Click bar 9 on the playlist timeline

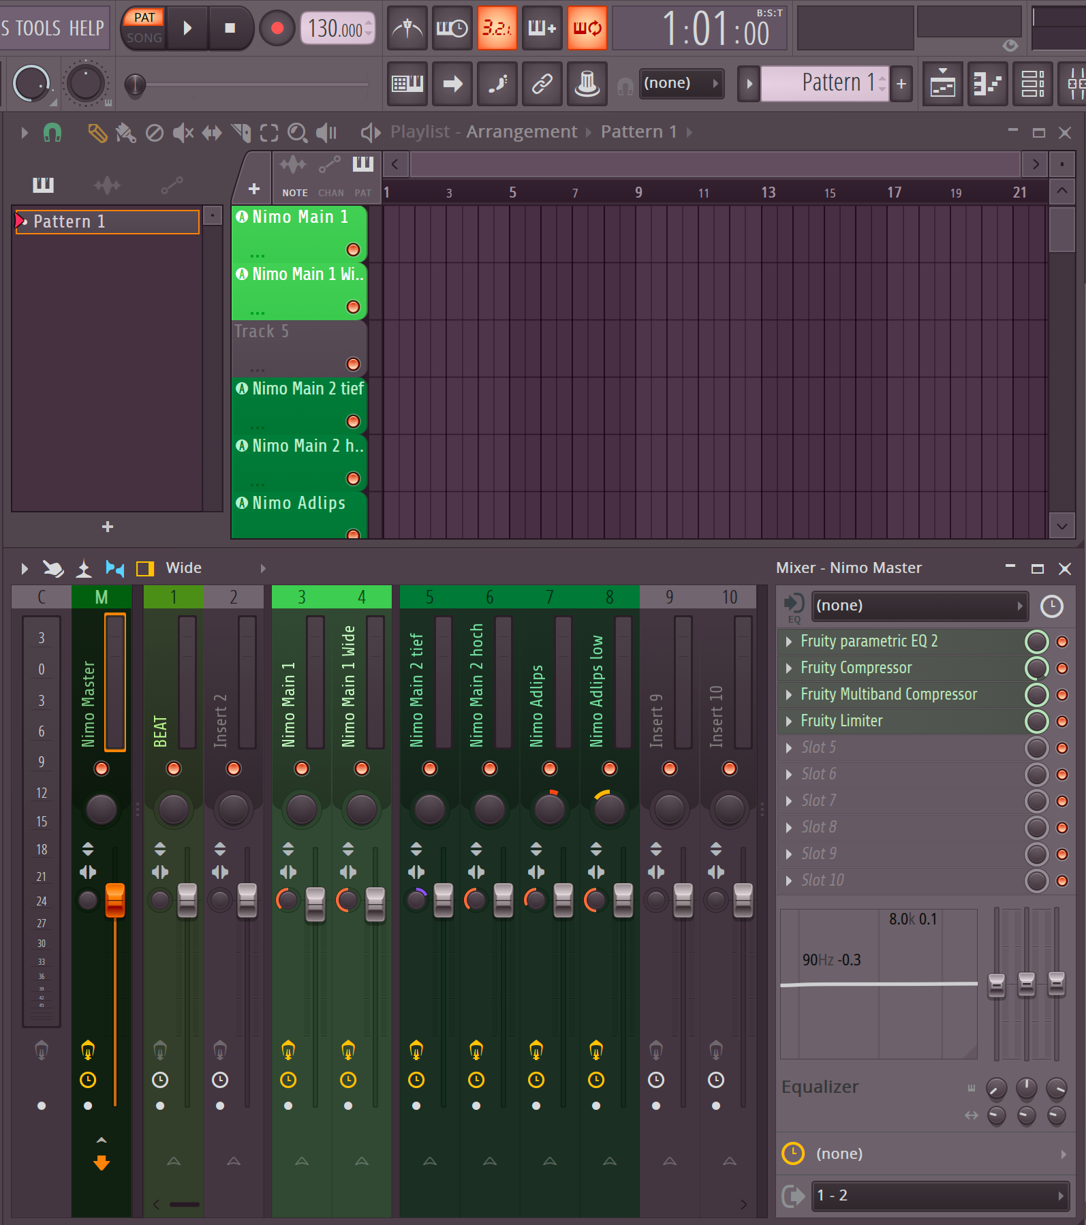[x=638, y=193]
